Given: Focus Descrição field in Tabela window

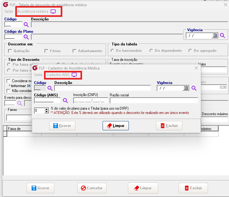Looking at the screenshot, I should [x=129, y=25].
